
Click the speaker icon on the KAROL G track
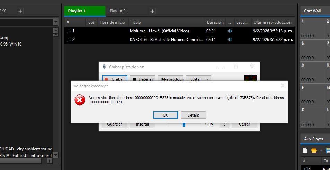click(x=229, y=40)
